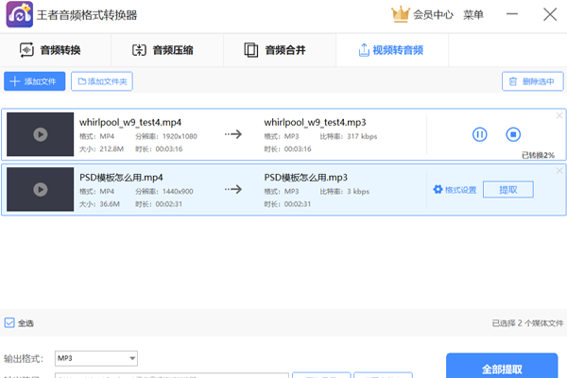Select the 视频转音频 tab
This screenshot has height=378, width=567.
390,50
